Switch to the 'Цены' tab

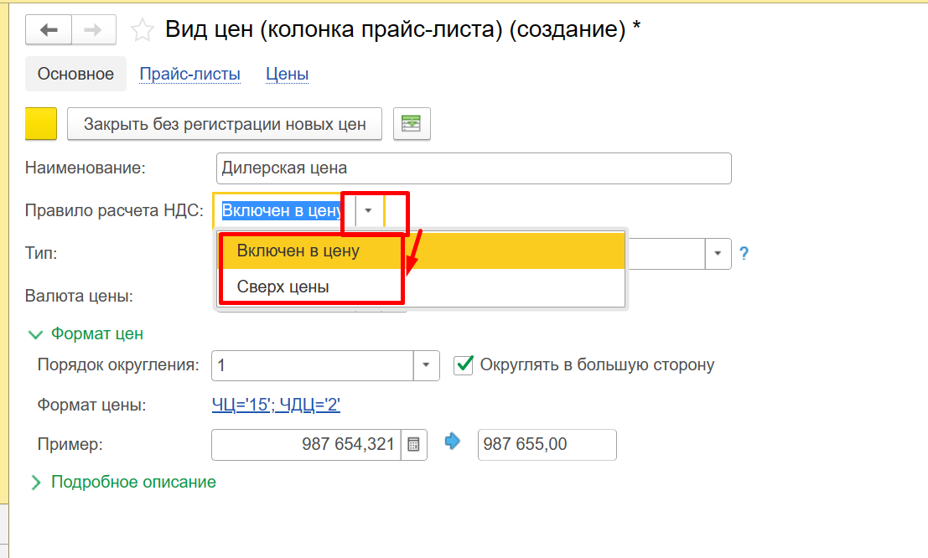[287, 74]
